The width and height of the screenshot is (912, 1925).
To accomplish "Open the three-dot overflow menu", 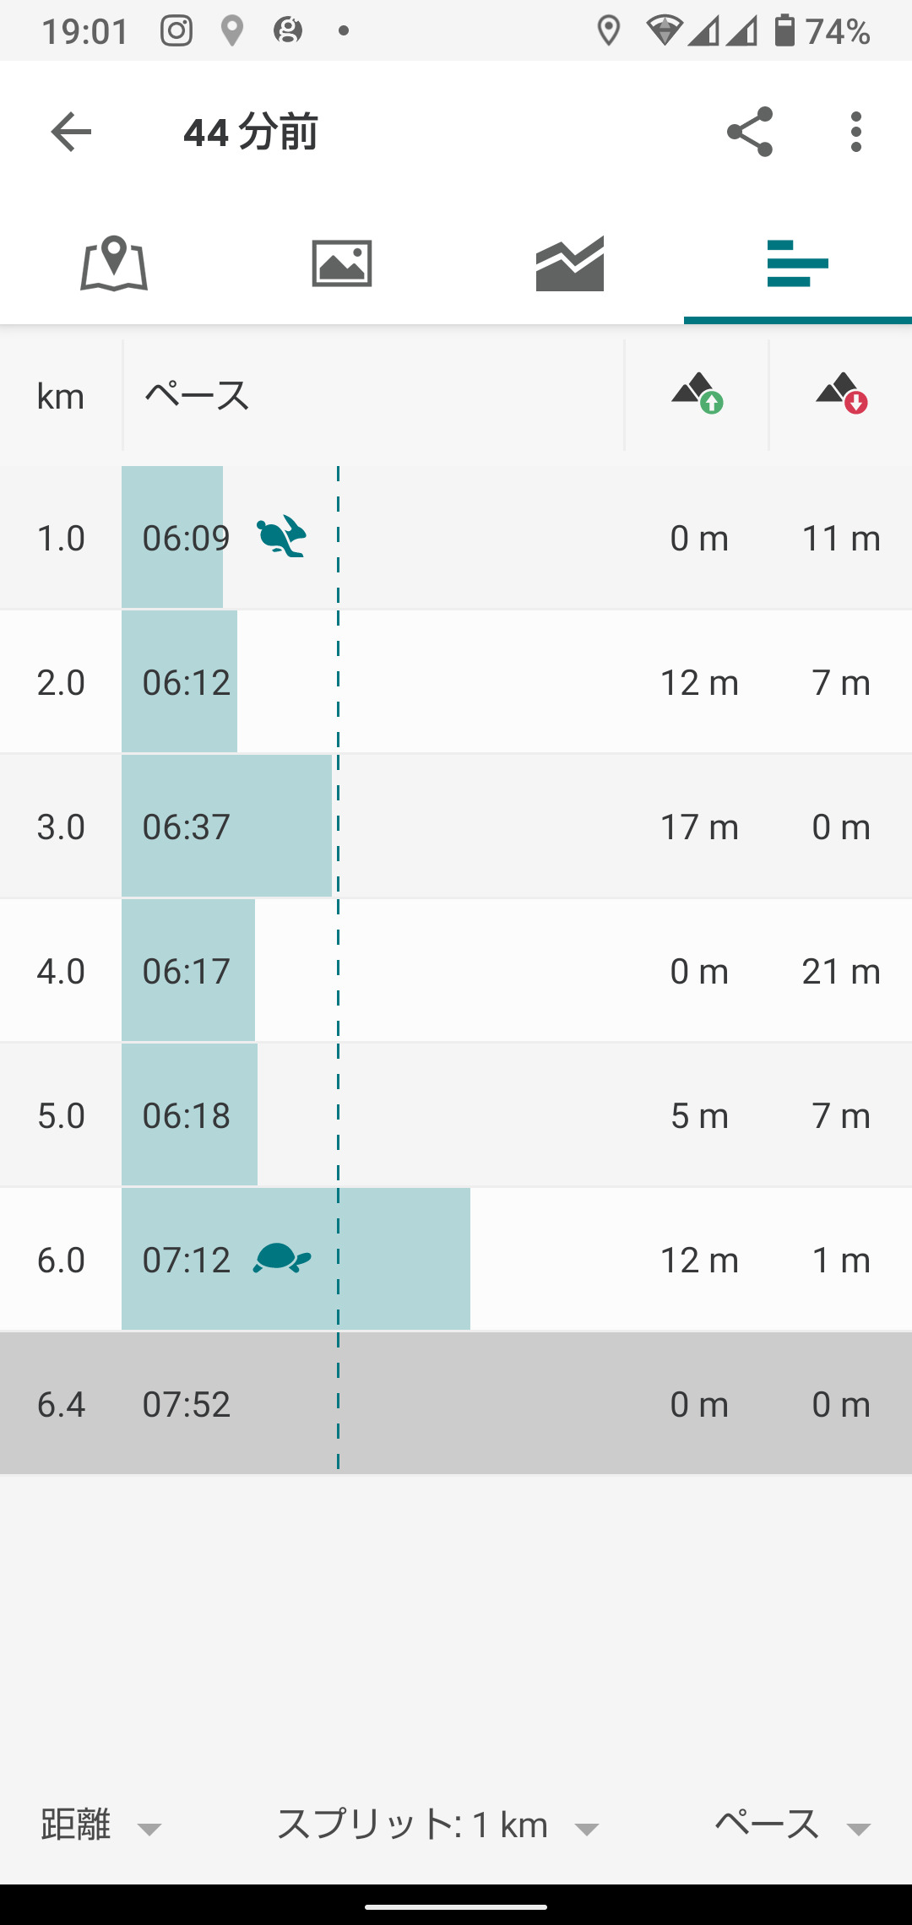I will click(x=856, y=132).
